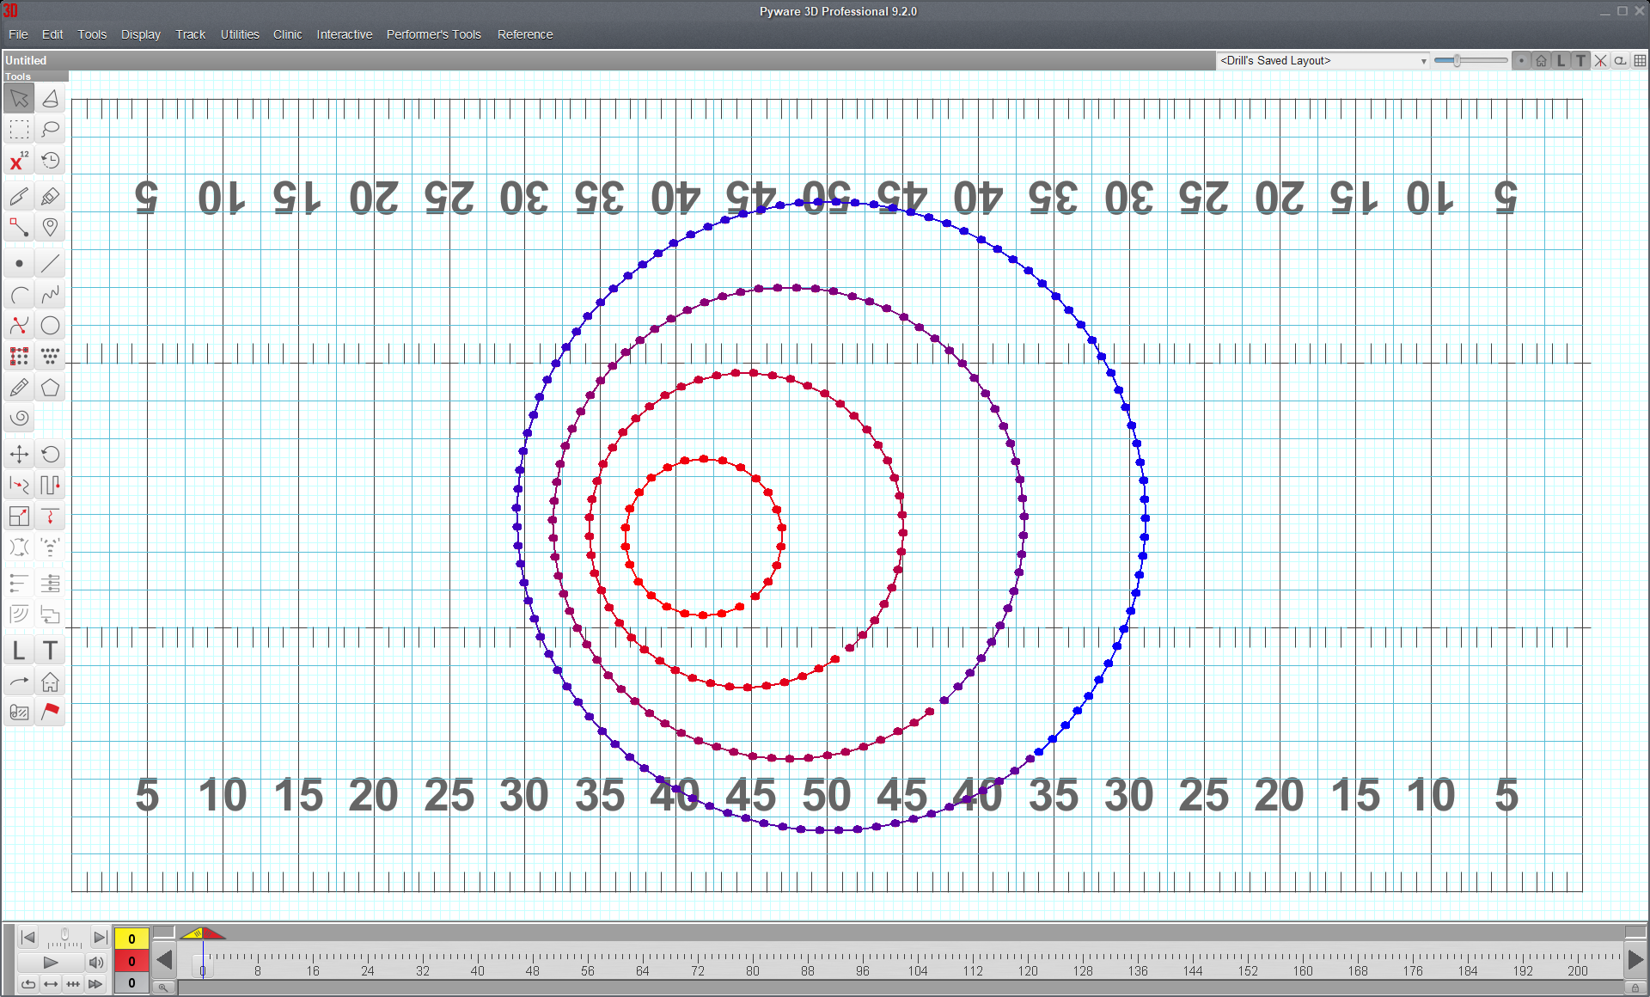Select the Circle drawing tool
1650x997 pixels.
pyautogui.click(x=51, y=326)
